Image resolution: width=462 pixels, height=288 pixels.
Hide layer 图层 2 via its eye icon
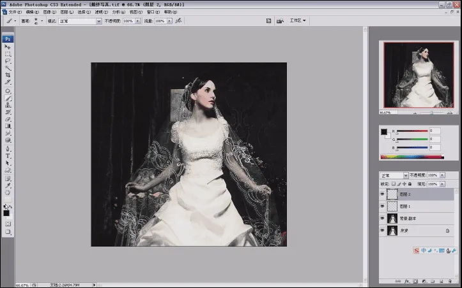[x=383, y=194]
